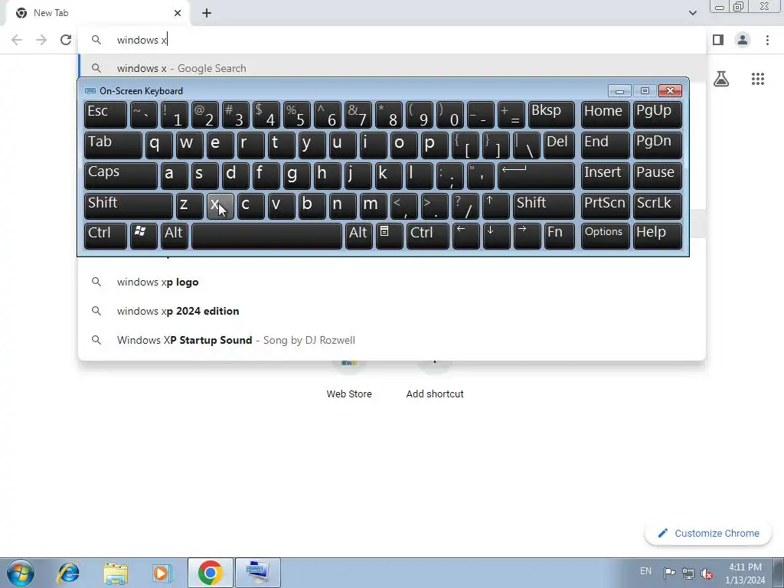This screenshot has height=588, width=784.
Task: Open the Google apps grid icon
Action: [757, 79]
